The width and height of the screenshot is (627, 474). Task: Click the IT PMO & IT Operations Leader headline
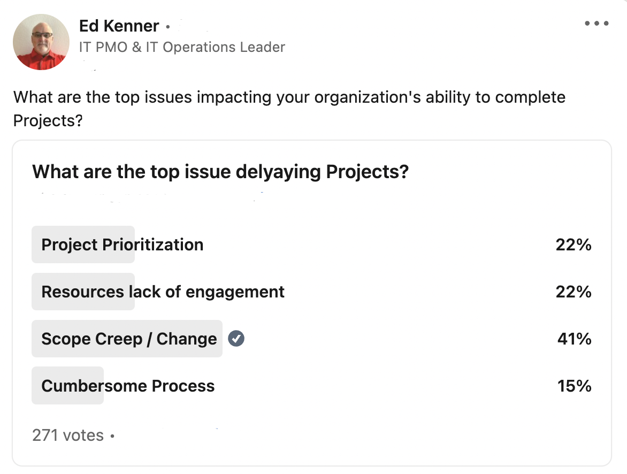click(182, 47)
